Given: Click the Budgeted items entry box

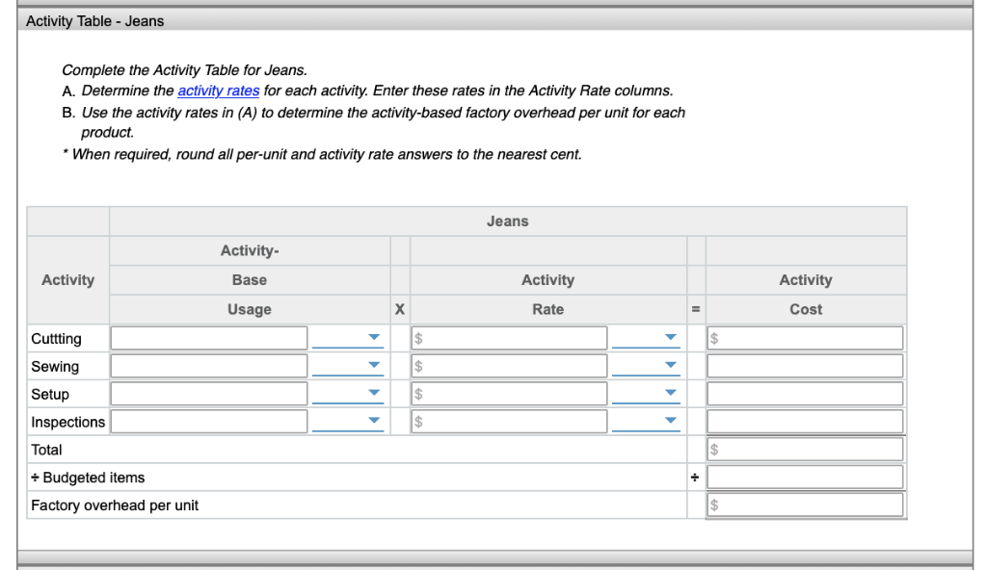Looking at the screenshot, I should pyautogui.click(x=805, y=476).
